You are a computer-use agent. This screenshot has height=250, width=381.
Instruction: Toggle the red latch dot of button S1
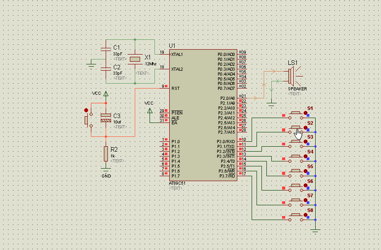305,113
